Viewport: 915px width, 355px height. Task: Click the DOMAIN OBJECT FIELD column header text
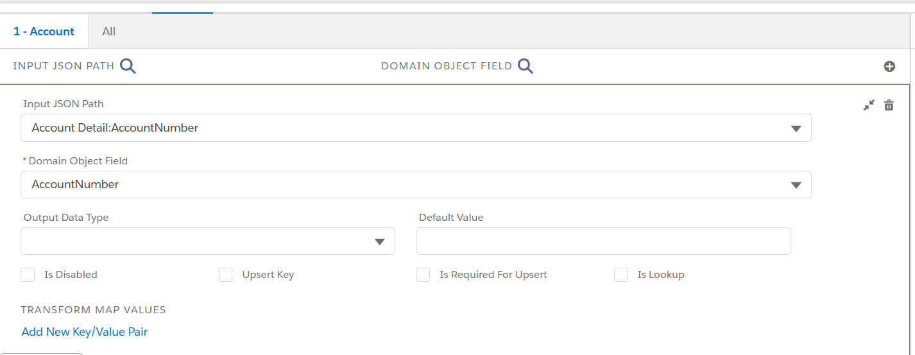coord(447,66)
